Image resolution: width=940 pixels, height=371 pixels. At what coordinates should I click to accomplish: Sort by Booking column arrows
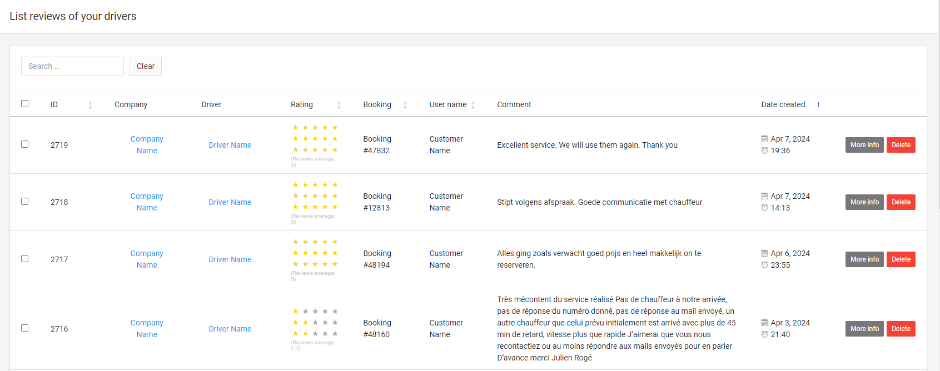tap(405, 105)
